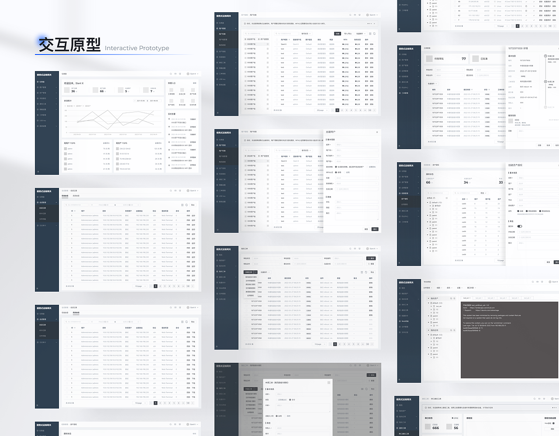Click the USB key icon in the dashboard sidebar
Screen dimensions: 559x436
[x=38, y=120]
